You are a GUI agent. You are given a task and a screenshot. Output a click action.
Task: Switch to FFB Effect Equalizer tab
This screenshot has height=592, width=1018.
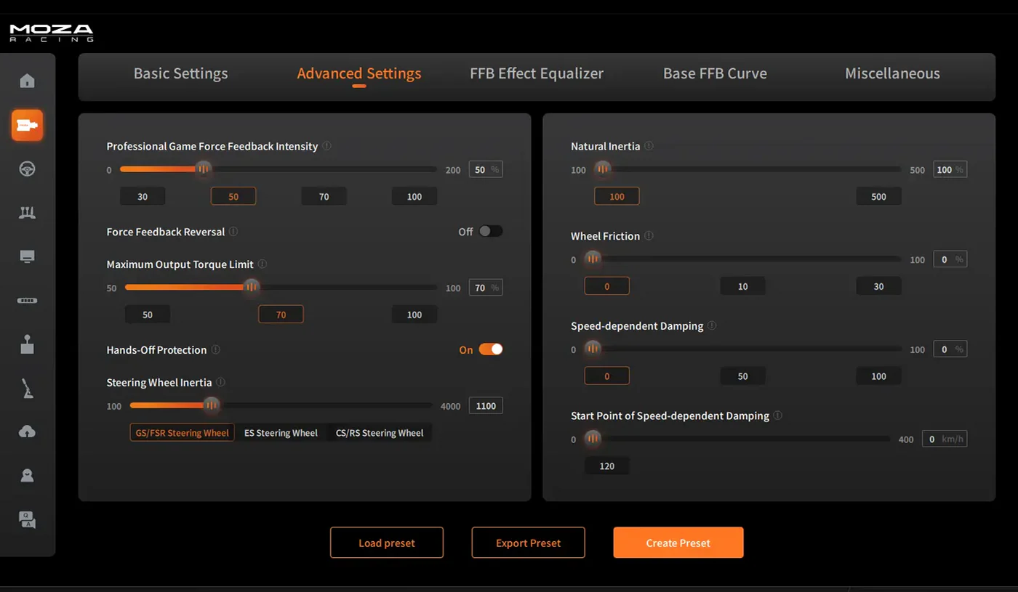click(x=537, y=73)
